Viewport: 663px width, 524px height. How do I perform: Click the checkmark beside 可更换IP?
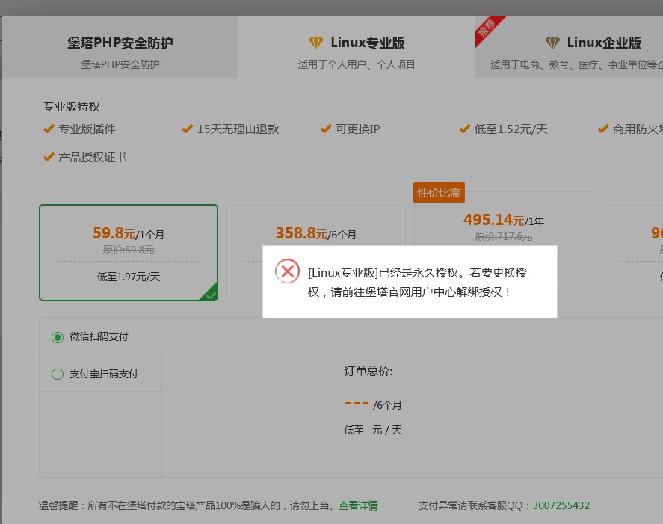[x=326, y=128]
